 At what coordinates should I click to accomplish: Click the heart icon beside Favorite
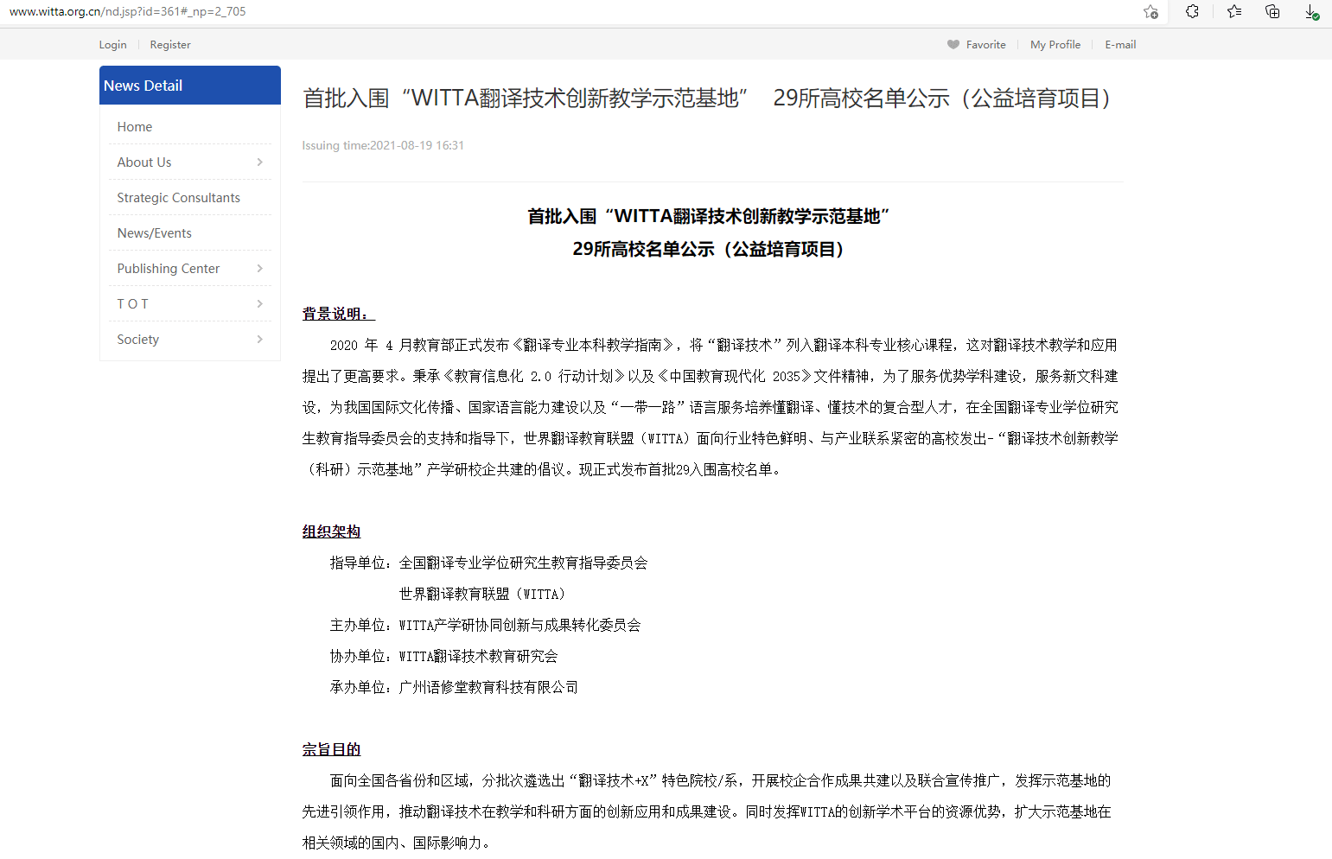(x=953, y=45)
